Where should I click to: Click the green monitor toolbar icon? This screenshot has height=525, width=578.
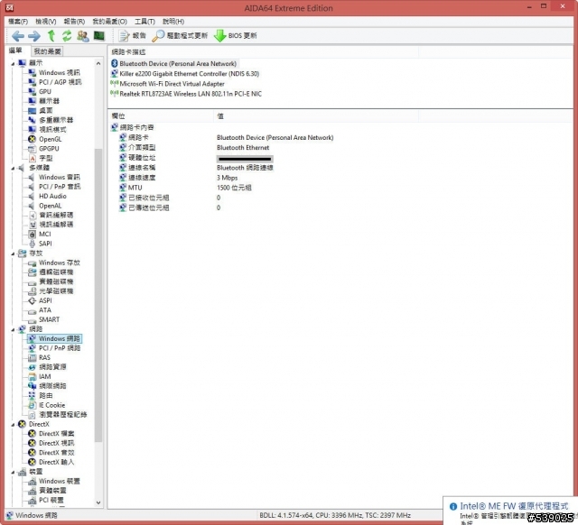(x=98, y=36)
